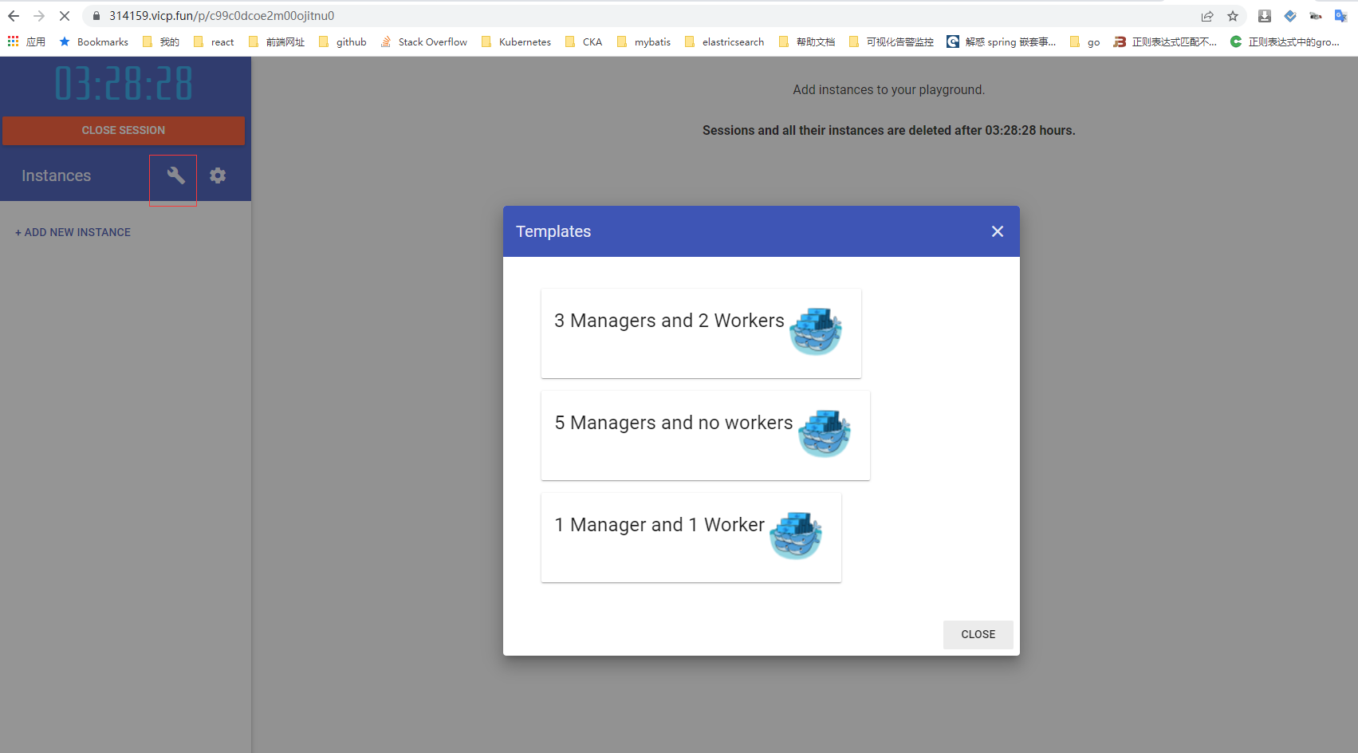Stop loading the page

[65, 16]
